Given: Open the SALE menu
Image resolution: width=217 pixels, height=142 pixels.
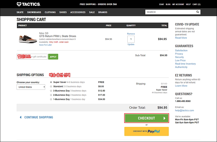Looking at the screenshot, I should pos(92,12).
